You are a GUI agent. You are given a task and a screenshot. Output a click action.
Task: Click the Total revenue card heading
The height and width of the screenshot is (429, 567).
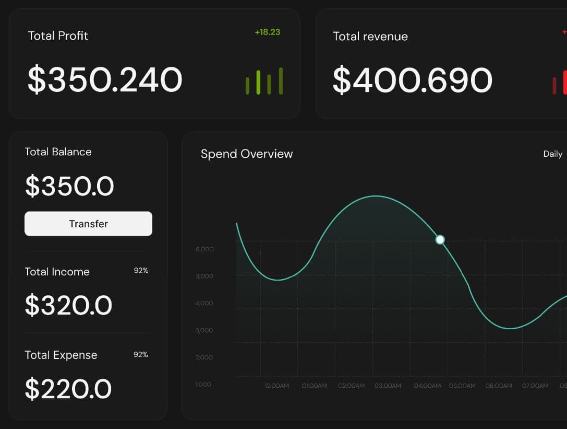[370, 37]
